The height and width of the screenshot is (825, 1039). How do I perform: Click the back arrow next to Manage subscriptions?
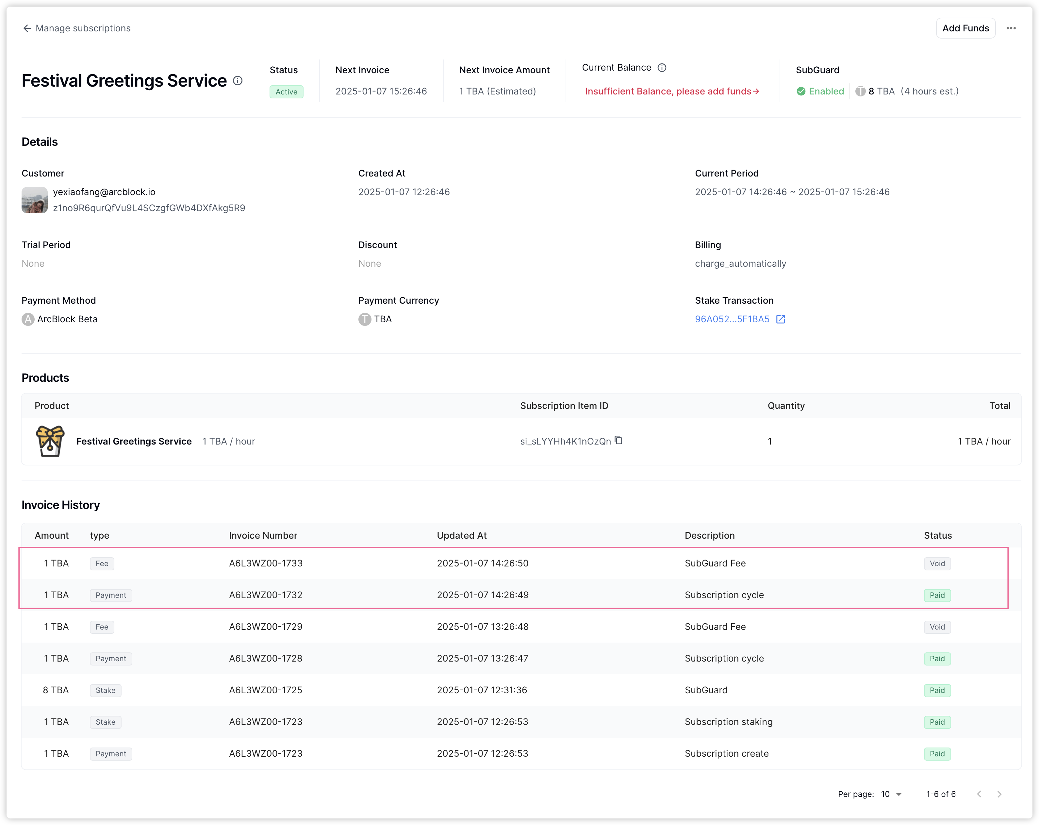click(27, 28)
